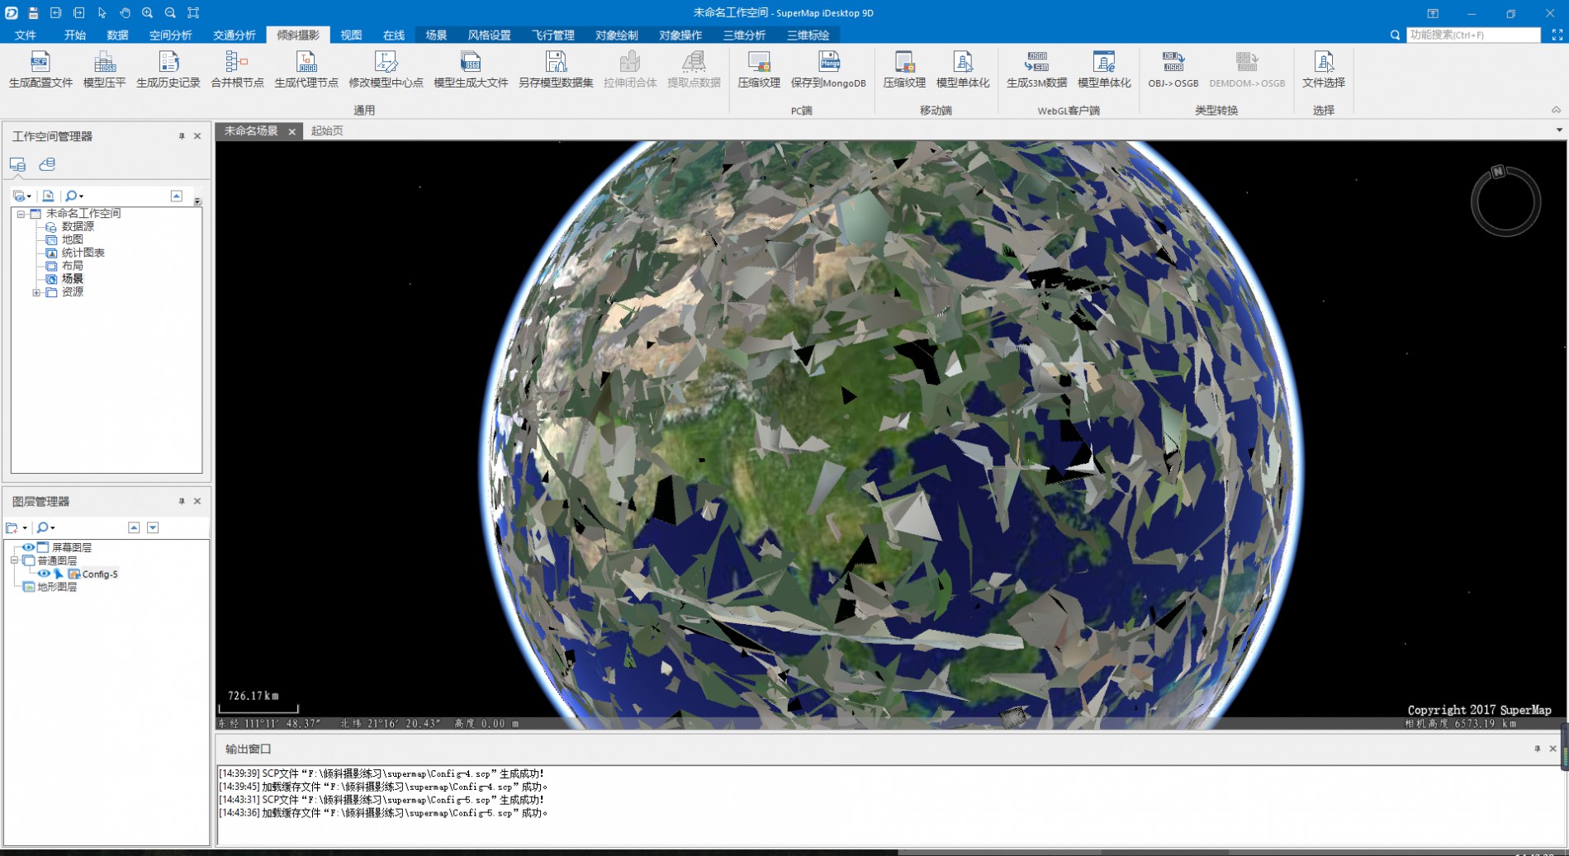
Task: Open the 三维分析 ribbon tab
Action: [744, 35]
